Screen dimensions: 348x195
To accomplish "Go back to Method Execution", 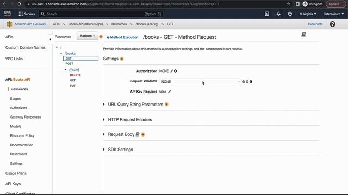I will point(122,37).
